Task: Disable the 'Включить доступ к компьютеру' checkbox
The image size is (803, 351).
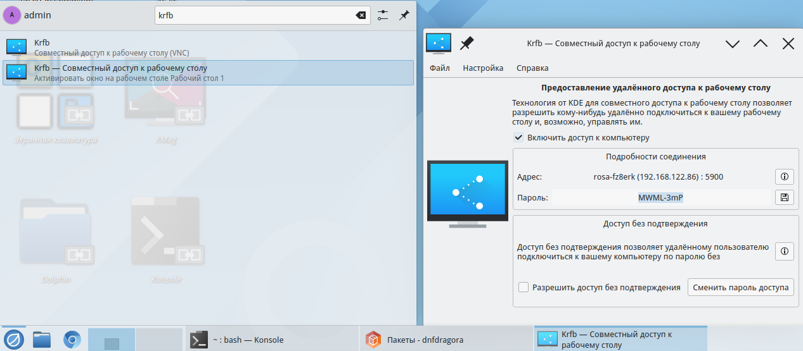Action: coord(519,137)
